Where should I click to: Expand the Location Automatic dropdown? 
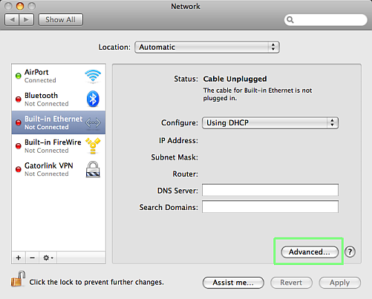pyautogui.click(x=207, y=47)
